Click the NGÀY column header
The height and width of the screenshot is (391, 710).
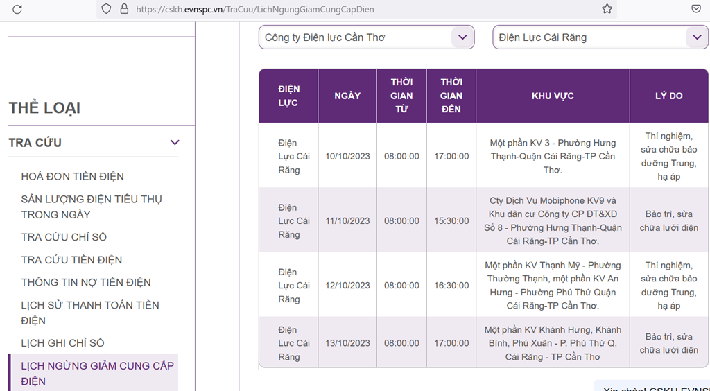click(x=347, y=96)
